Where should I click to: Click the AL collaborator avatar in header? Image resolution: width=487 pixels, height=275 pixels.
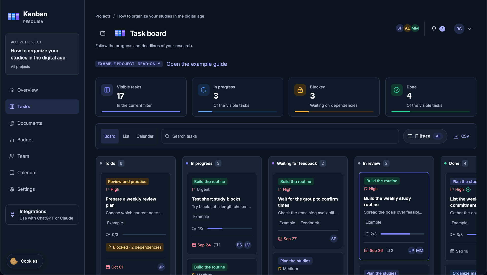tap(407, 28)
